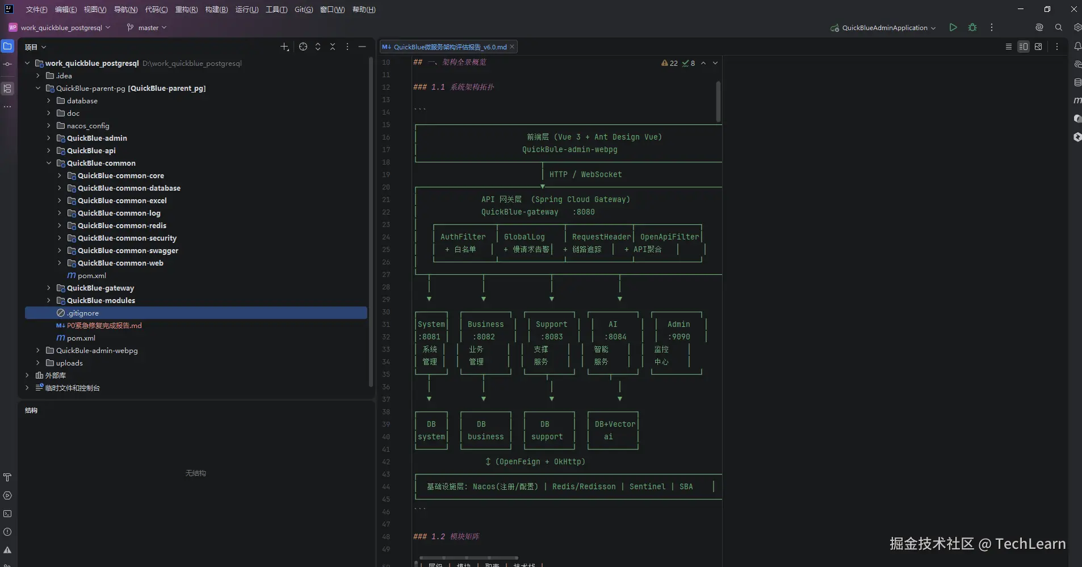Open editor tab more-options menu

click(1057, 47)
